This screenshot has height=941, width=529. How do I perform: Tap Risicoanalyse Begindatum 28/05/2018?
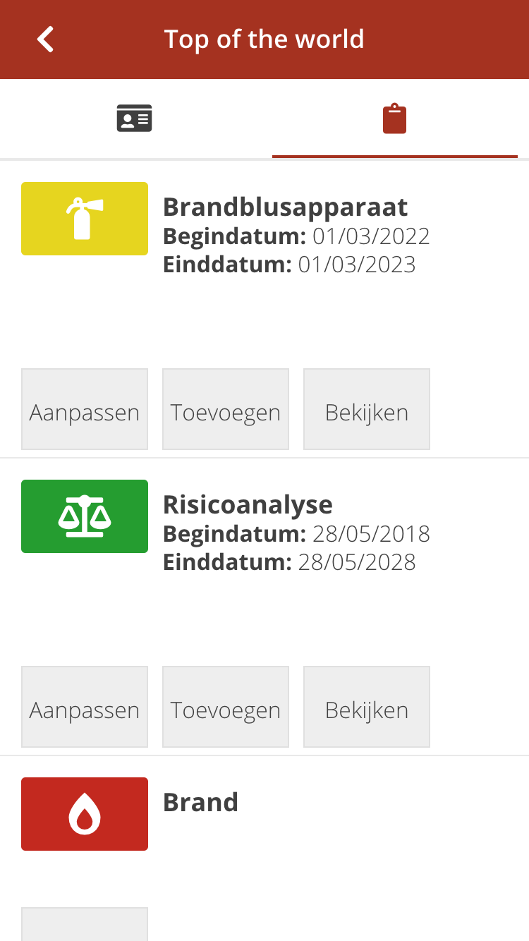(x=296, y=534)
